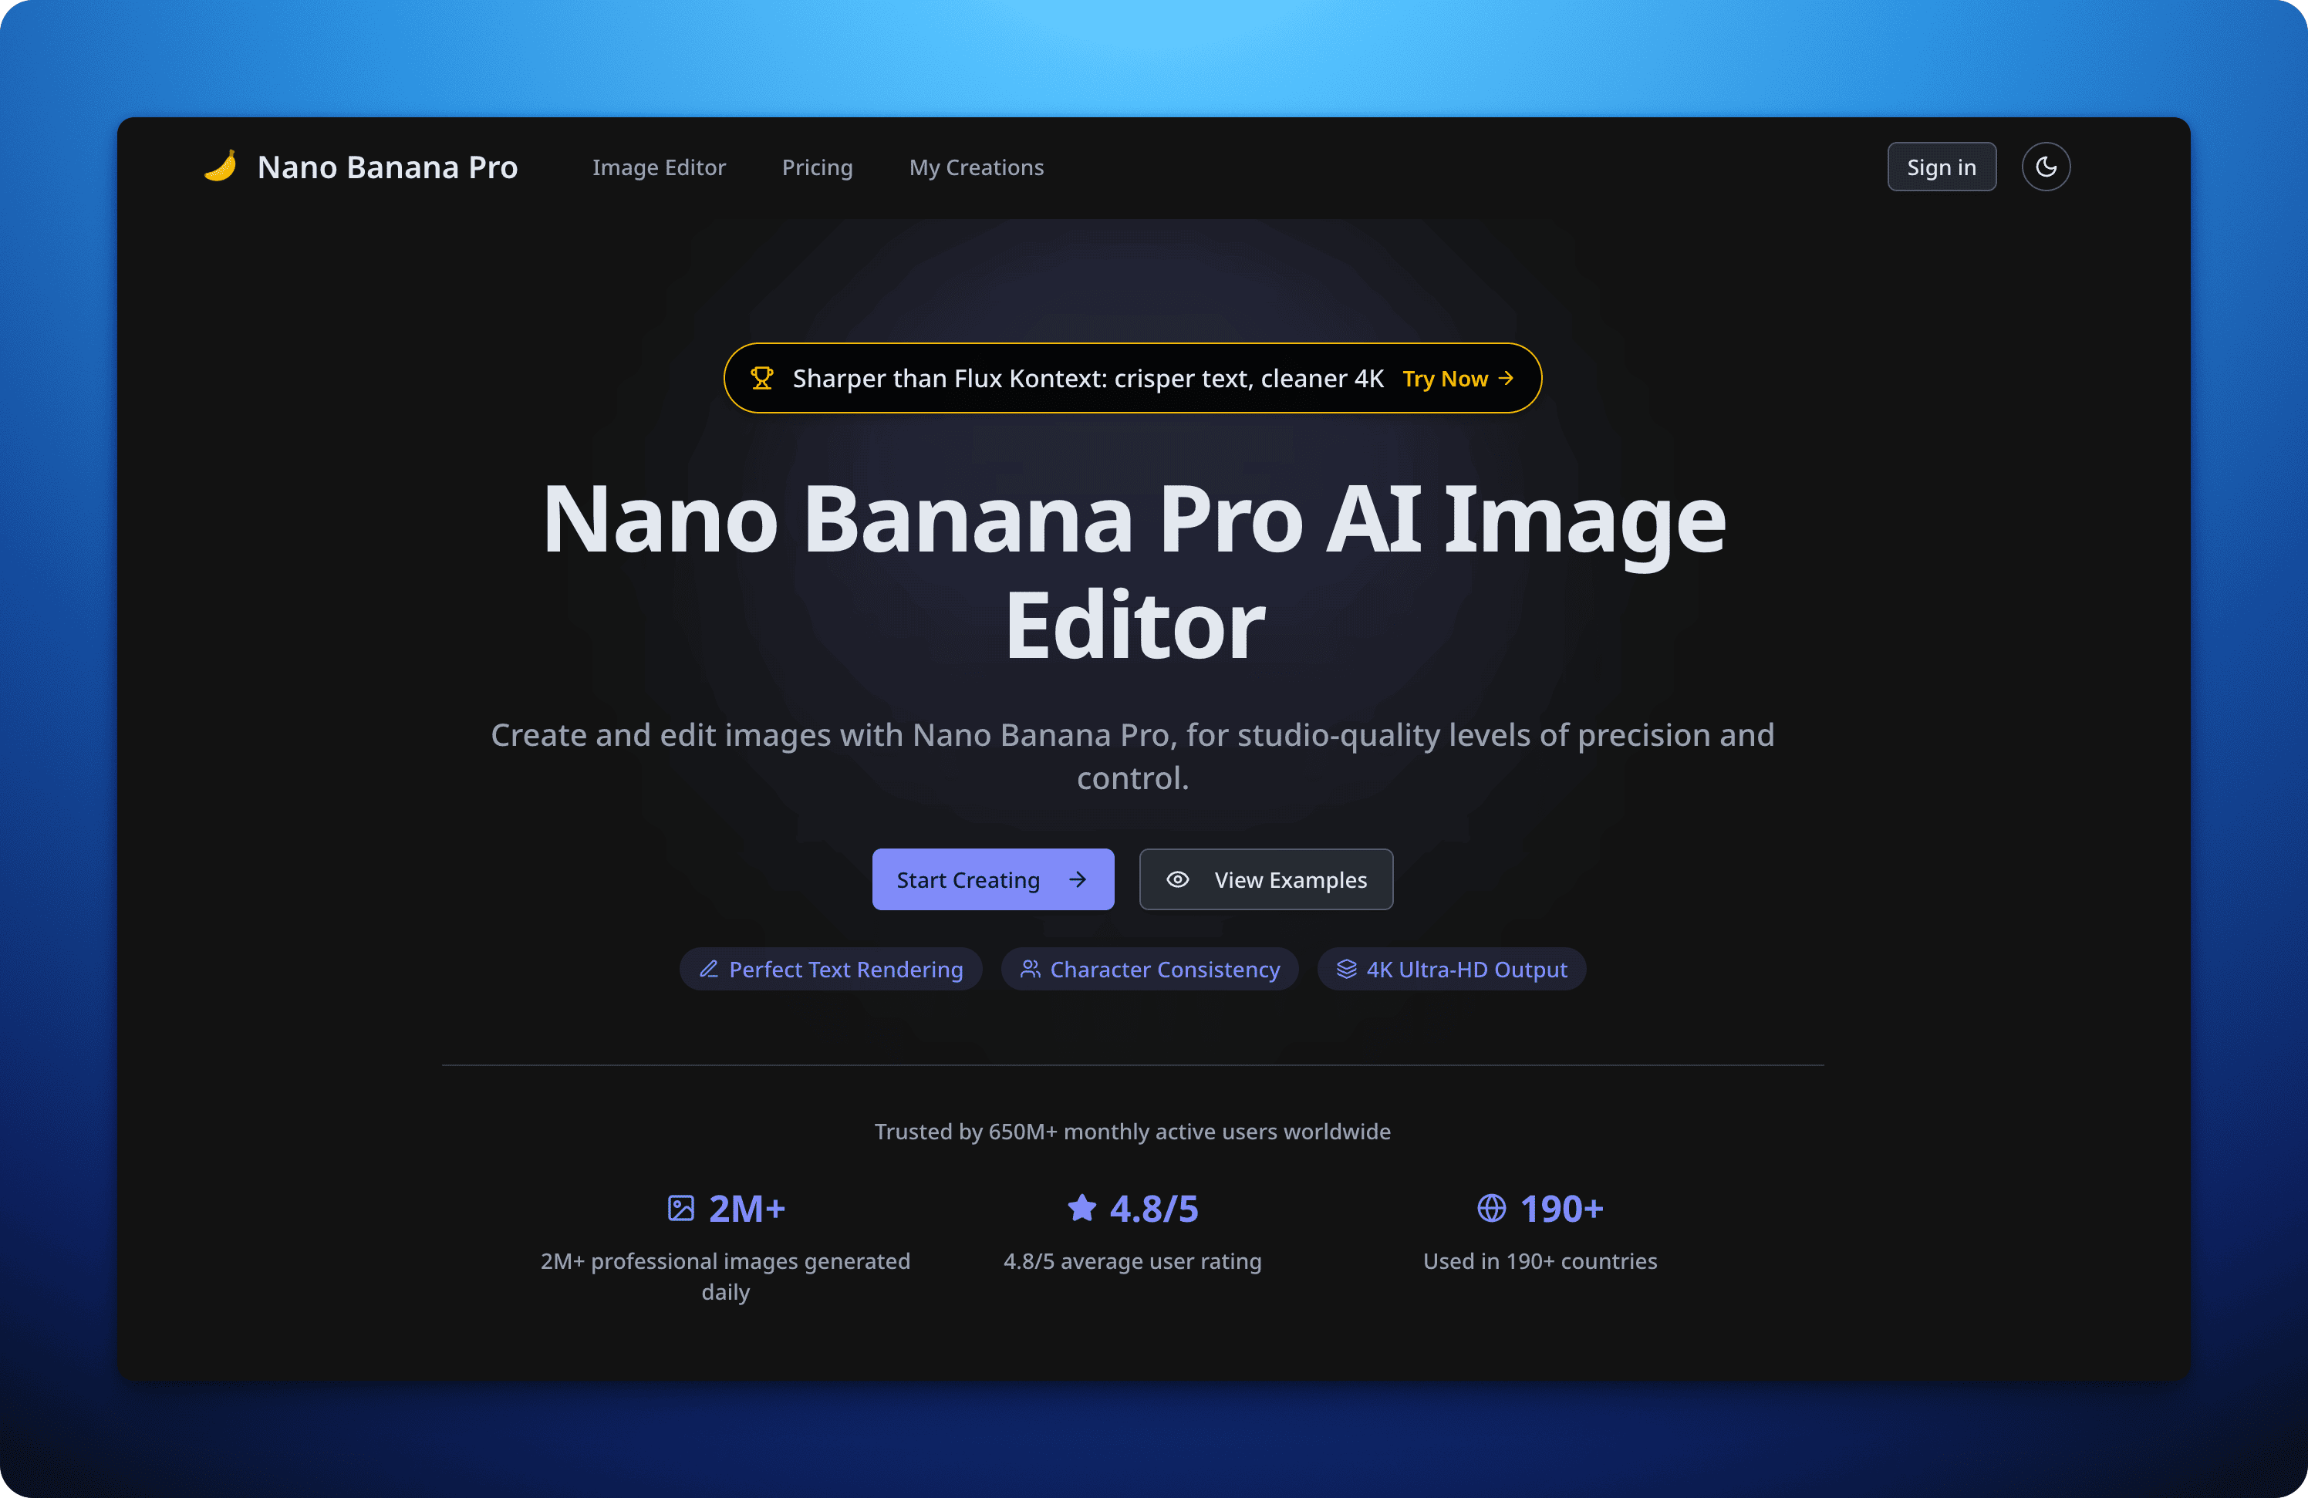Click the banana logo icon

click(x=220, y=166)
